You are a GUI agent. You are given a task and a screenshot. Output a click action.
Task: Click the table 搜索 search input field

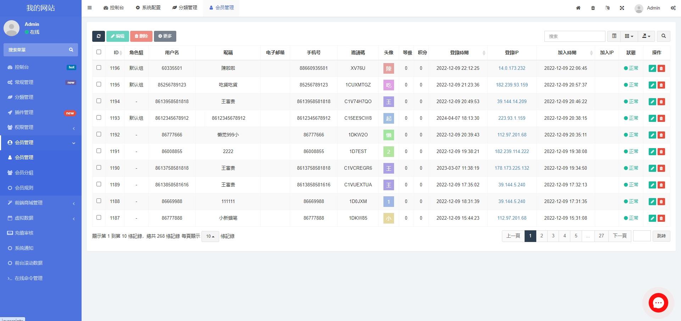(x=575, y=36)
